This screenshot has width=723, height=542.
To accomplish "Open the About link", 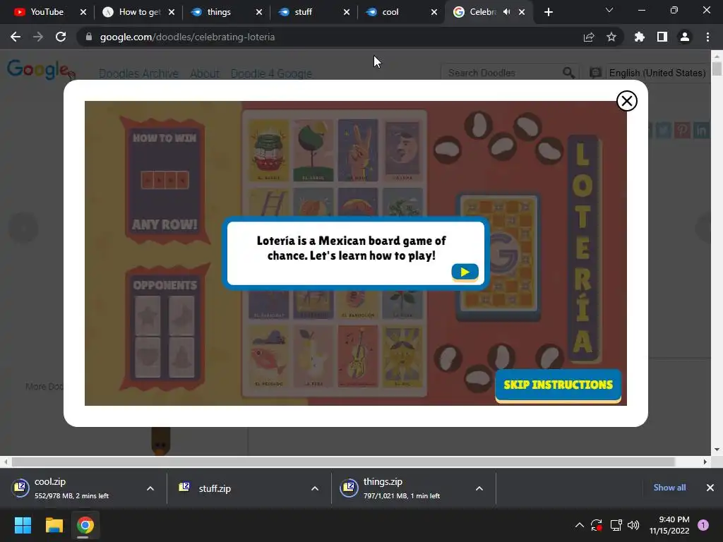I will coord(205,73).
